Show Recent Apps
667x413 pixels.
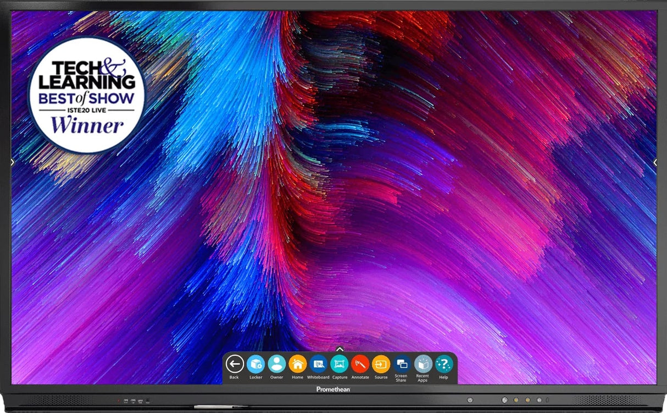[423, 363]
